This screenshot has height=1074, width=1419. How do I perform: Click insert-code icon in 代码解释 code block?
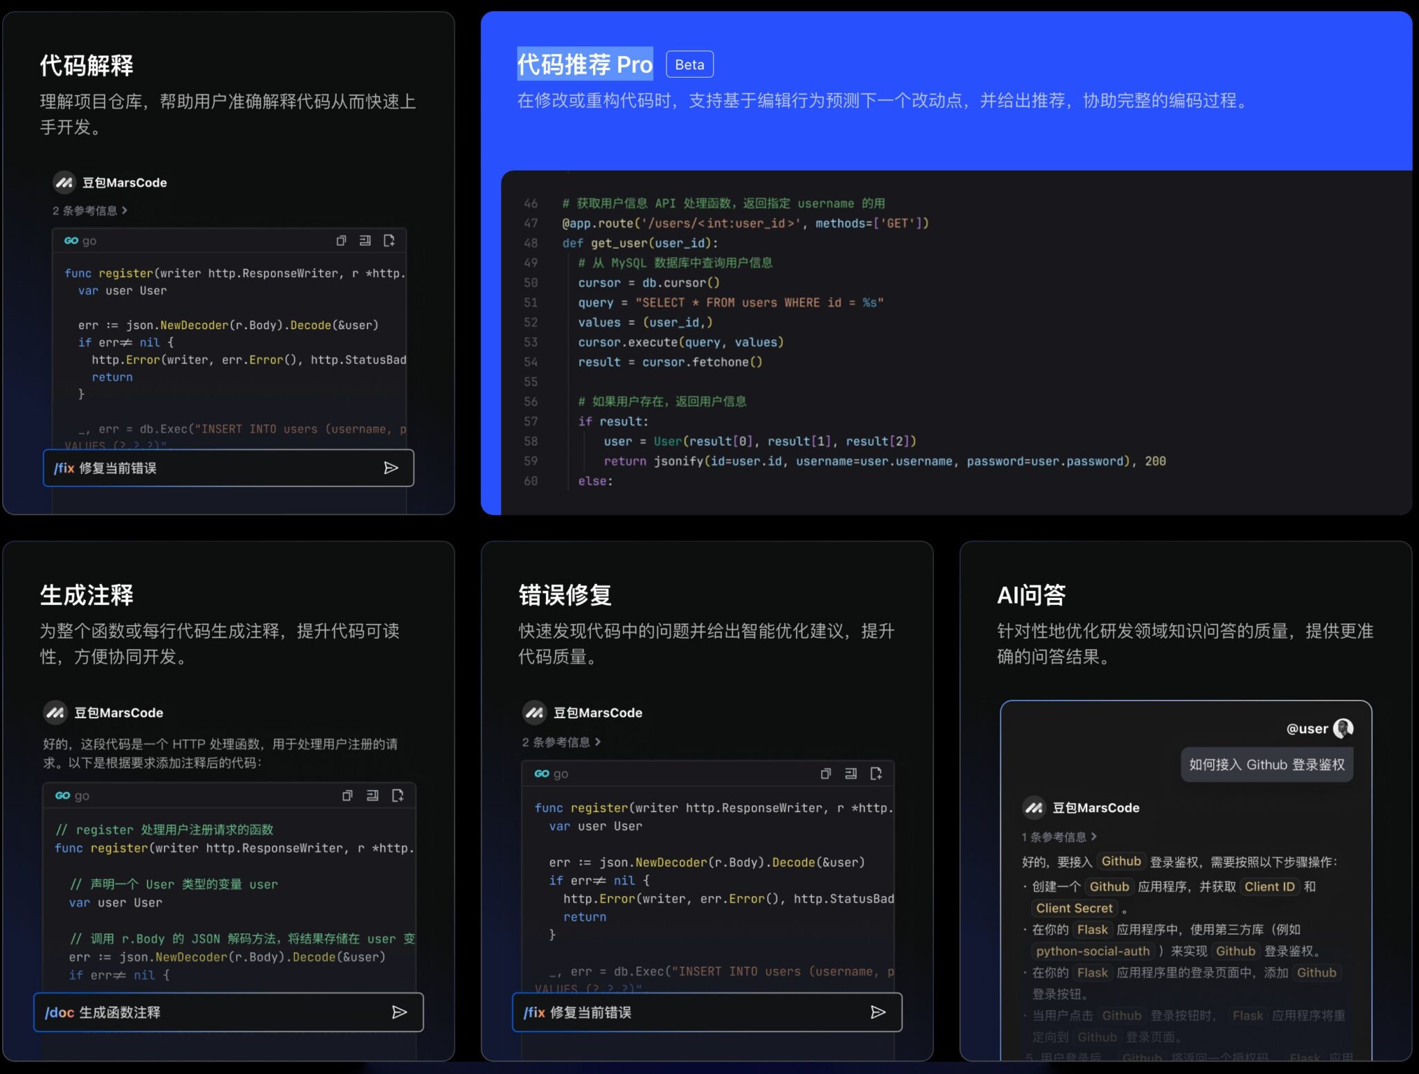(x=365, y=240)
